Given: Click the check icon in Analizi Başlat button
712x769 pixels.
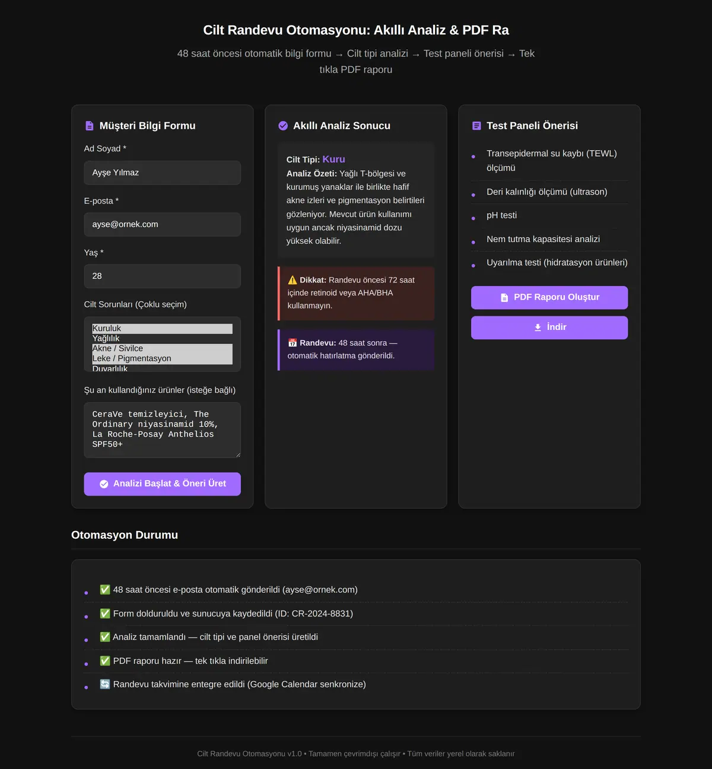Looking at the screenshot, I should pyautogui.click(x=104, y=484).
